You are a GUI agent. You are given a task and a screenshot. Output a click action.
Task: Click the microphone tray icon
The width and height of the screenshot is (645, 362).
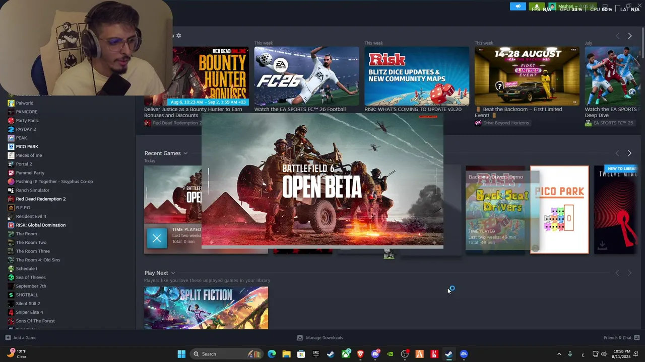(x=570, y=354)
